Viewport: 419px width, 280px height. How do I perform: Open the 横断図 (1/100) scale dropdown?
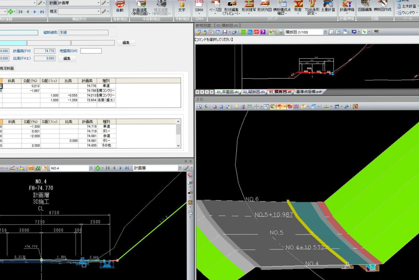tap(325, 32)
